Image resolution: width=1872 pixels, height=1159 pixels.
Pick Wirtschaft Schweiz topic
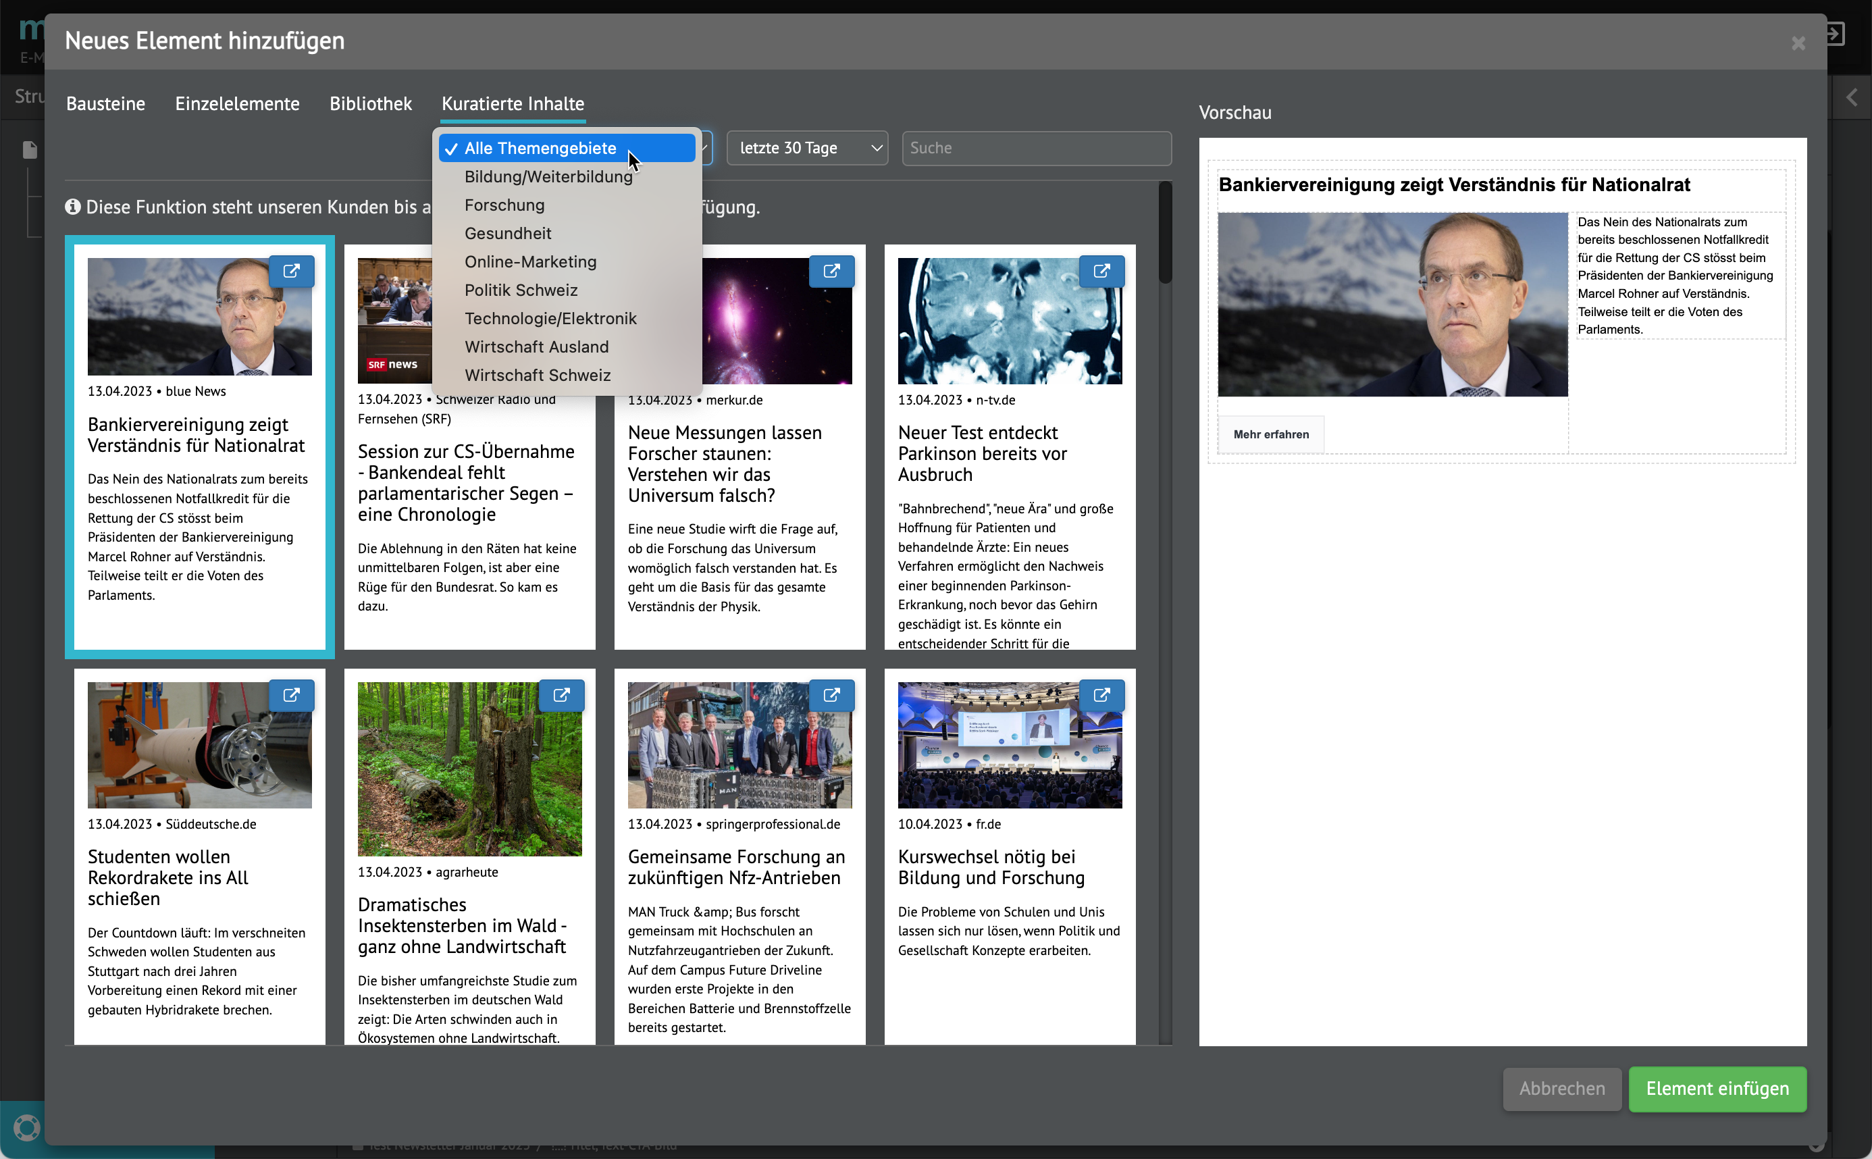coord(567,375)
